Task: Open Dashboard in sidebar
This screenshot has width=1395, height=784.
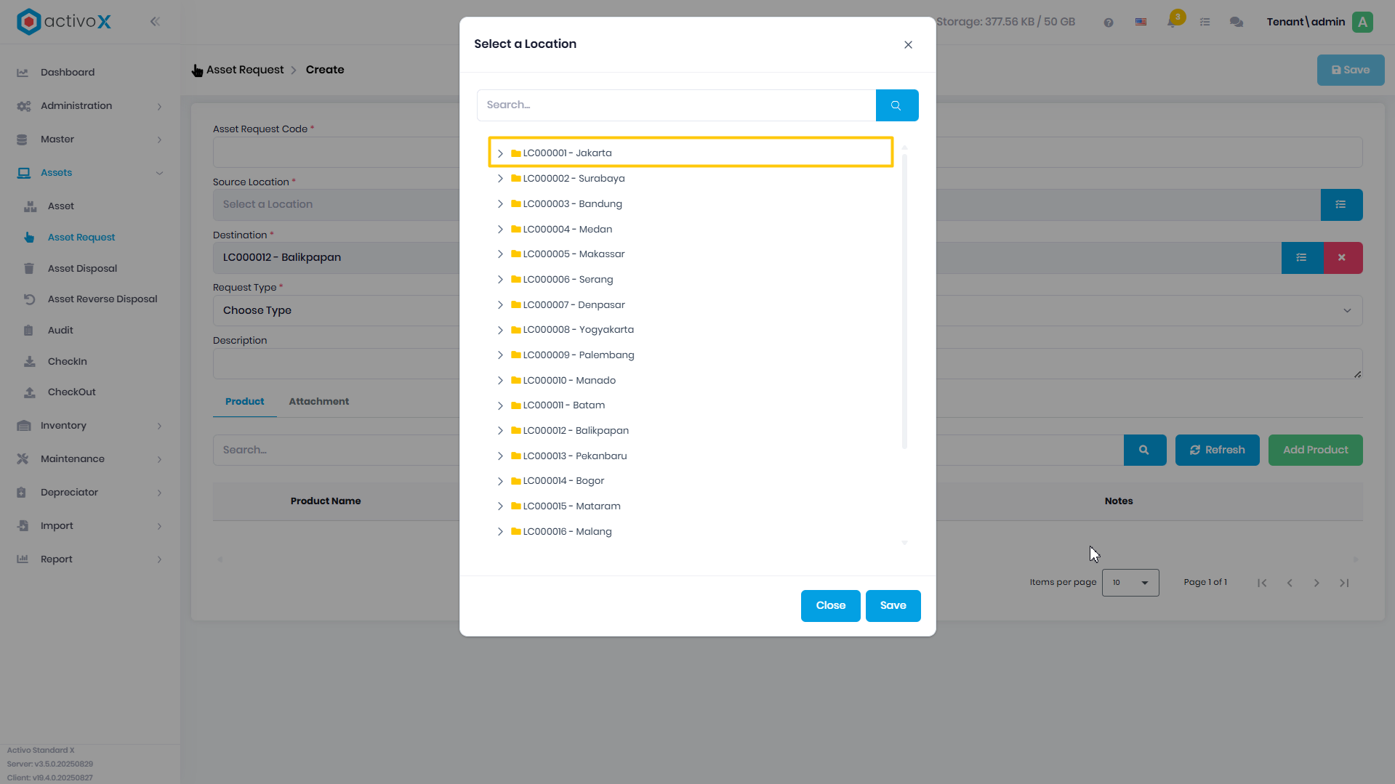Action: [68, 73]
